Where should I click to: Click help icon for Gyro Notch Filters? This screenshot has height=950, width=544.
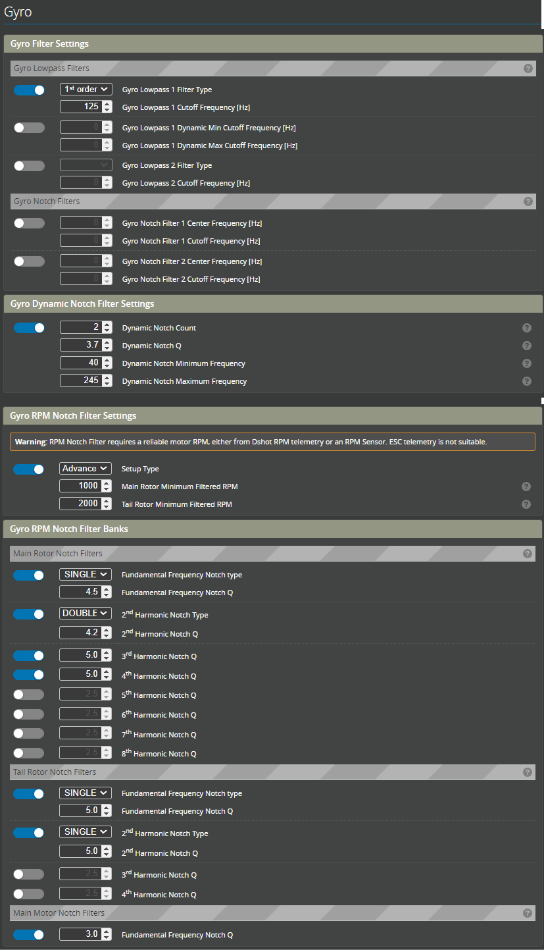click(x=528, y=201)
